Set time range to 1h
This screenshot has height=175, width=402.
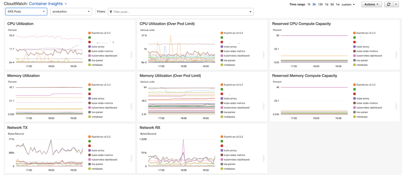(x=309, y=5)
